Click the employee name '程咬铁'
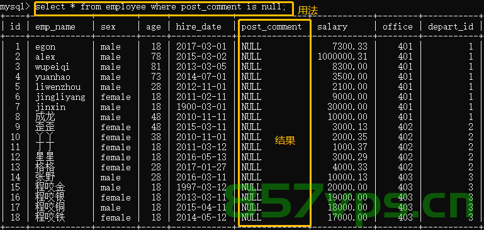 (50, 217)
